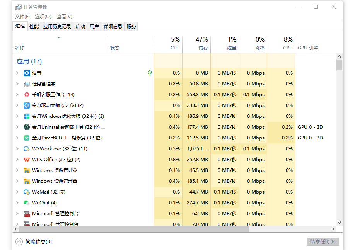Expand the 千帆客服工作台 (14) group
Viewport: 355px width, 250px height.
pyautogui.click(x=17, y=95)
